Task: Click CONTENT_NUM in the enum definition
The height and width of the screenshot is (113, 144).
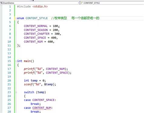Action: (x=33, y=42)
